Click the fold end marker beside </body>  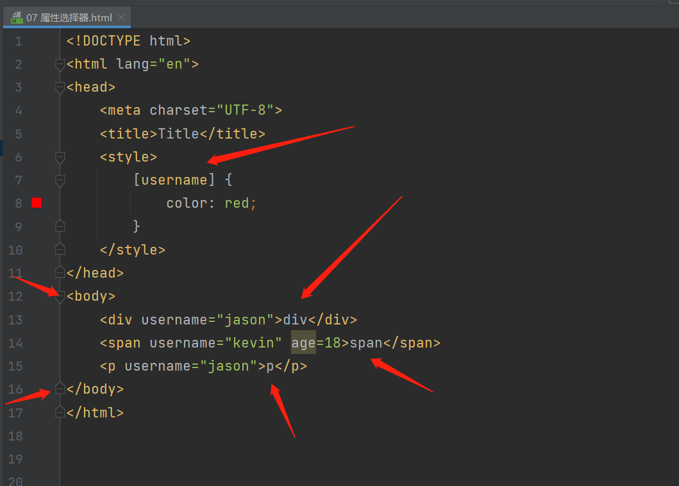pyautogui.click(x=60, y=389)
